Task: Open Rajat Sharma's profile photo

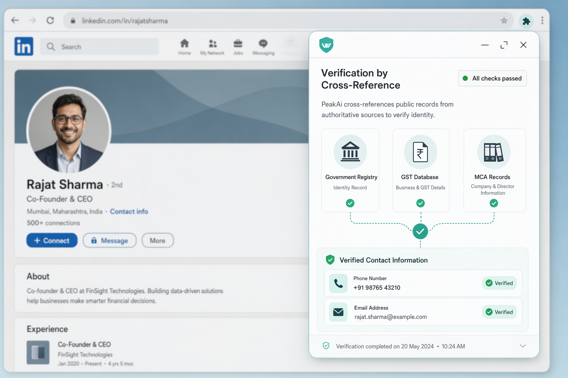Action: pyautogui.click(x=69, y=130)
